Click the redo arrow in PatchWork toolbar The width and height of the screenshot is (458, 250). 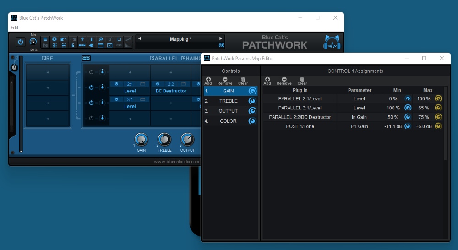pos(73,39)
